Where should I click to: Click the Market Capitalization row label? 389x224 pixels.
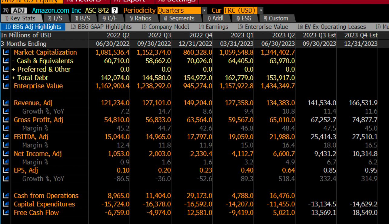(45, 52)
